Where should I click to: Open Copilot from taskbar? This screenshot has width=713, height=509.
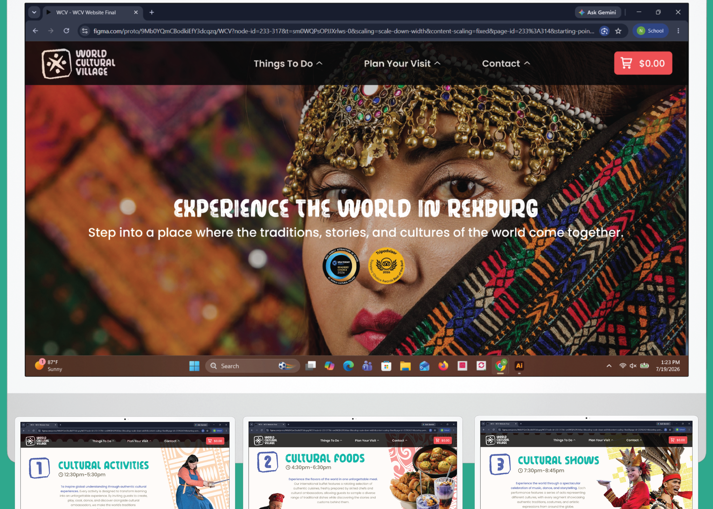tap(329, 366)
